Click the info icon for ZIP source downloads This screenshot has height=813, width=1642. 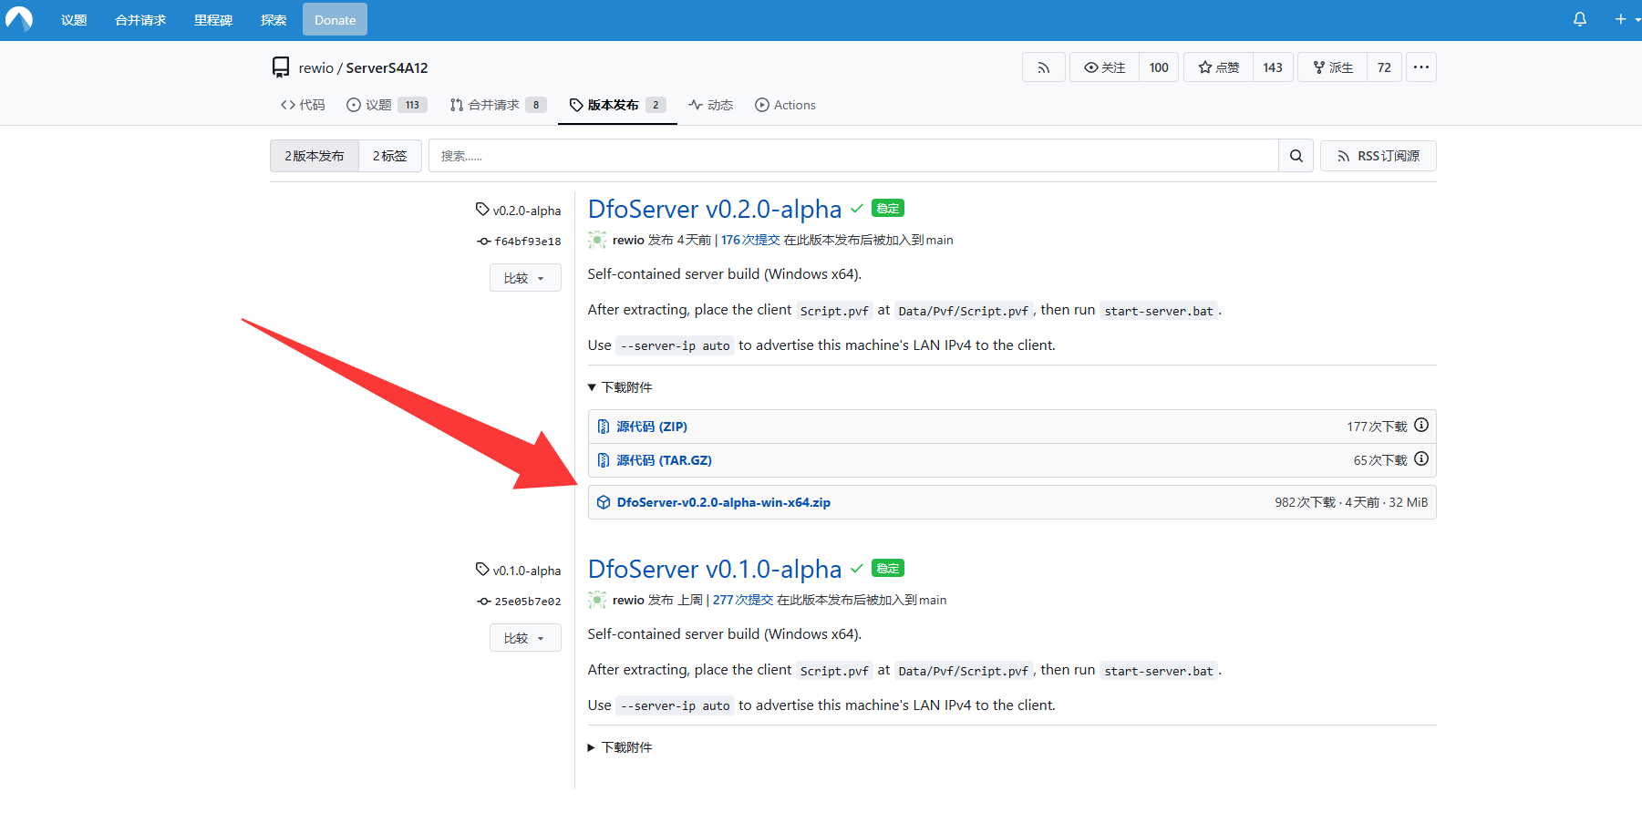pos(1421,426)
